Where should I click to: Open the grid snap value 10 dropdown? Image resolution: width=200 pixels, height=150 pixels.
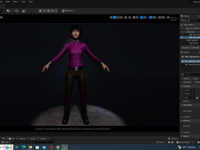[x=137, y=17]
